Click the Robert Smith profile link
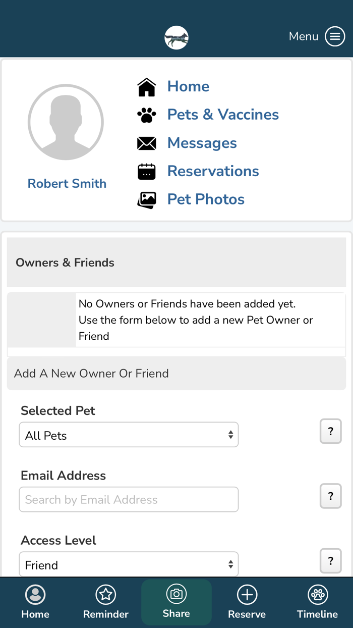The height and width of the screenshot is (628, 353). click(x=67, y=183)
